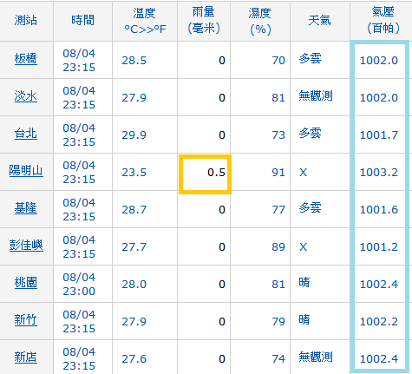Click the 雨量(毫米) column header
Viewport: 412px width, 374px height.
tap(204, 20)
